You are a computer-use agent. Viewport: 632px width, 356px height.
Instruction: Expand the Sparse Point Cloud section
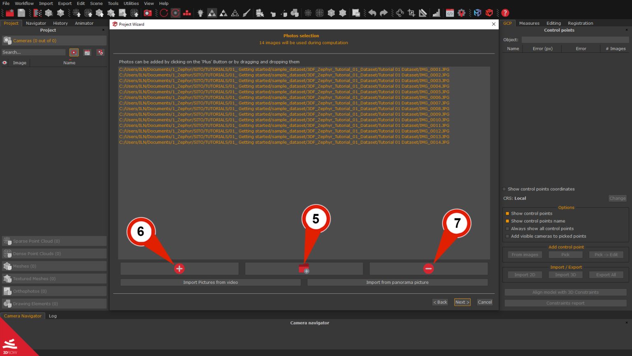54,241
